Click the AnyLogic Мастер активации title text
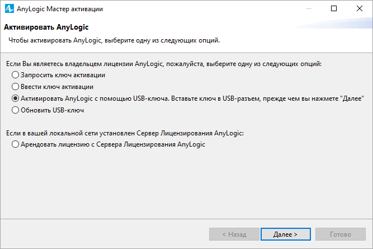 (60, 9)
